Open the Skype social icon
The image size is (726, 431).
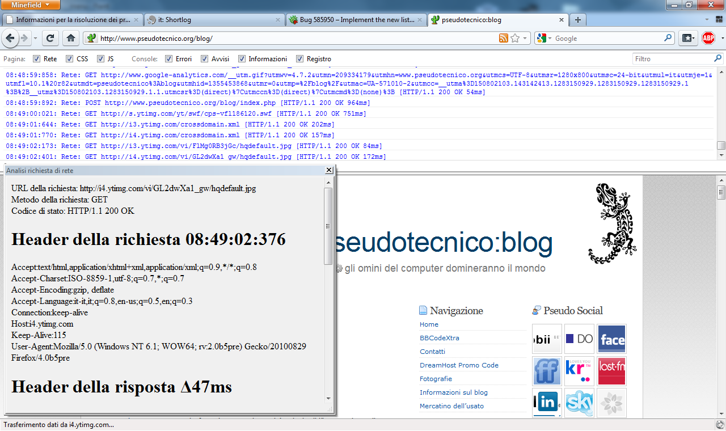[x=579, y=403]
